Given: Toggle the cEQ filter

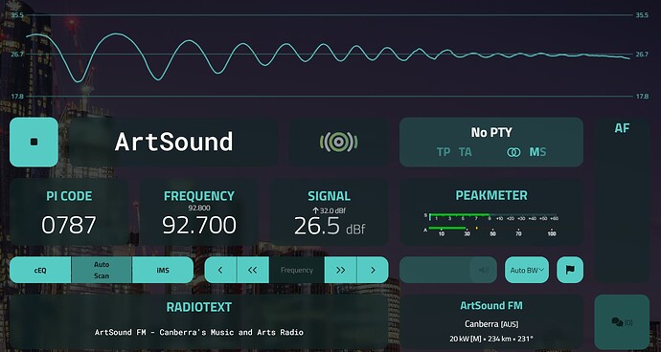Looking at the screenshot, I should (40, 270).
